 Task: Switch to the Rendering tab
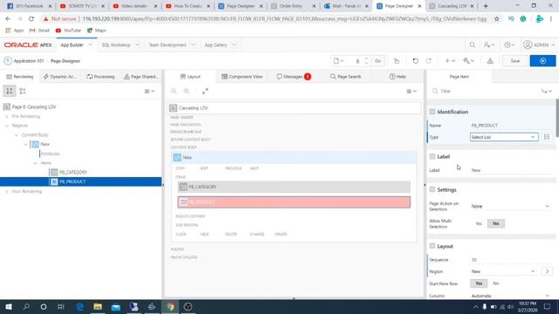(20, 77)
